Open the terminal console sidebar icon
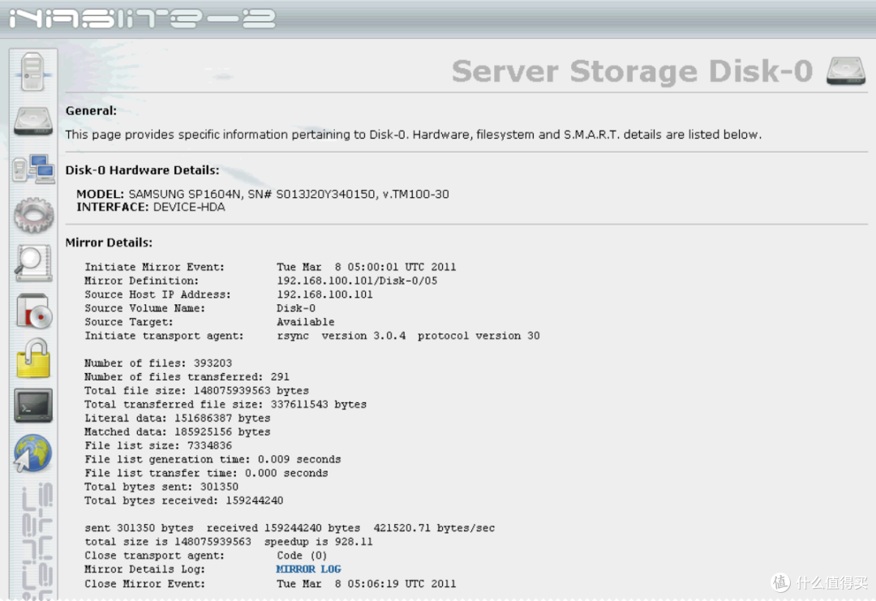Screen dimensions: 876x601 (x=32, y=406)
